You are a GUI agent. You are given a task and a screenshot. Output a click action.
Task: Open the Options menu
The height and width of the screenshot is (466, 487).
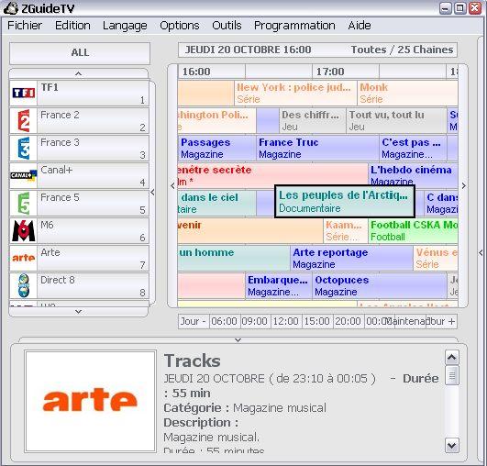pos(180,25)
